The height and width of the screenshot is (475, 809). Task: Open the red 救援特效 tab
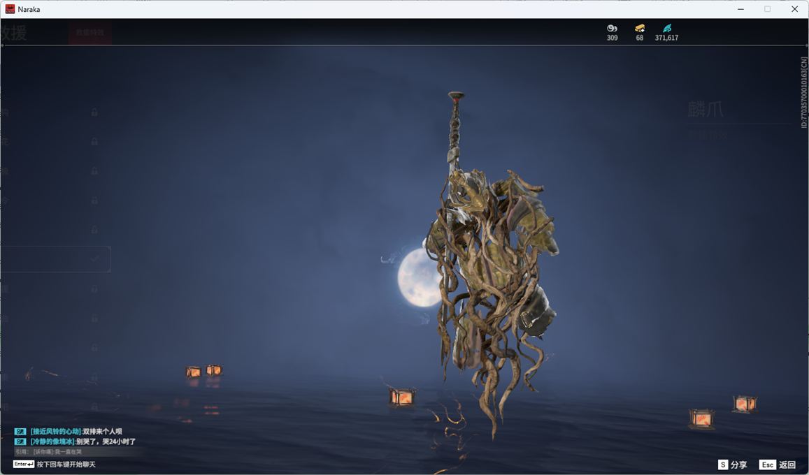(x=90, y=33)
